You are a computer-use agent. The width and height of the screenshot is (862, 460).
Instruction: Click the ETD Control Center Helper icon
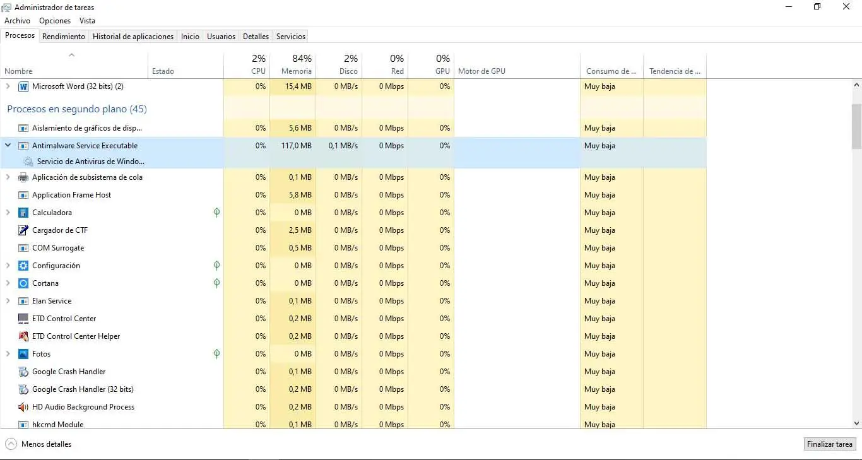pos(23,336)
